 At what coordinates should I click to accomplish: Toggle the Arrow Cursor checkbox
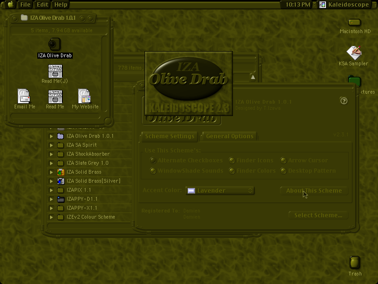283,160
